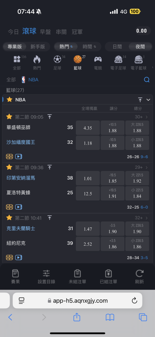This screenshot has width=155, height=337.
Task: Switch to 早盤 early market tab
Action: click(x=45, y=32)
